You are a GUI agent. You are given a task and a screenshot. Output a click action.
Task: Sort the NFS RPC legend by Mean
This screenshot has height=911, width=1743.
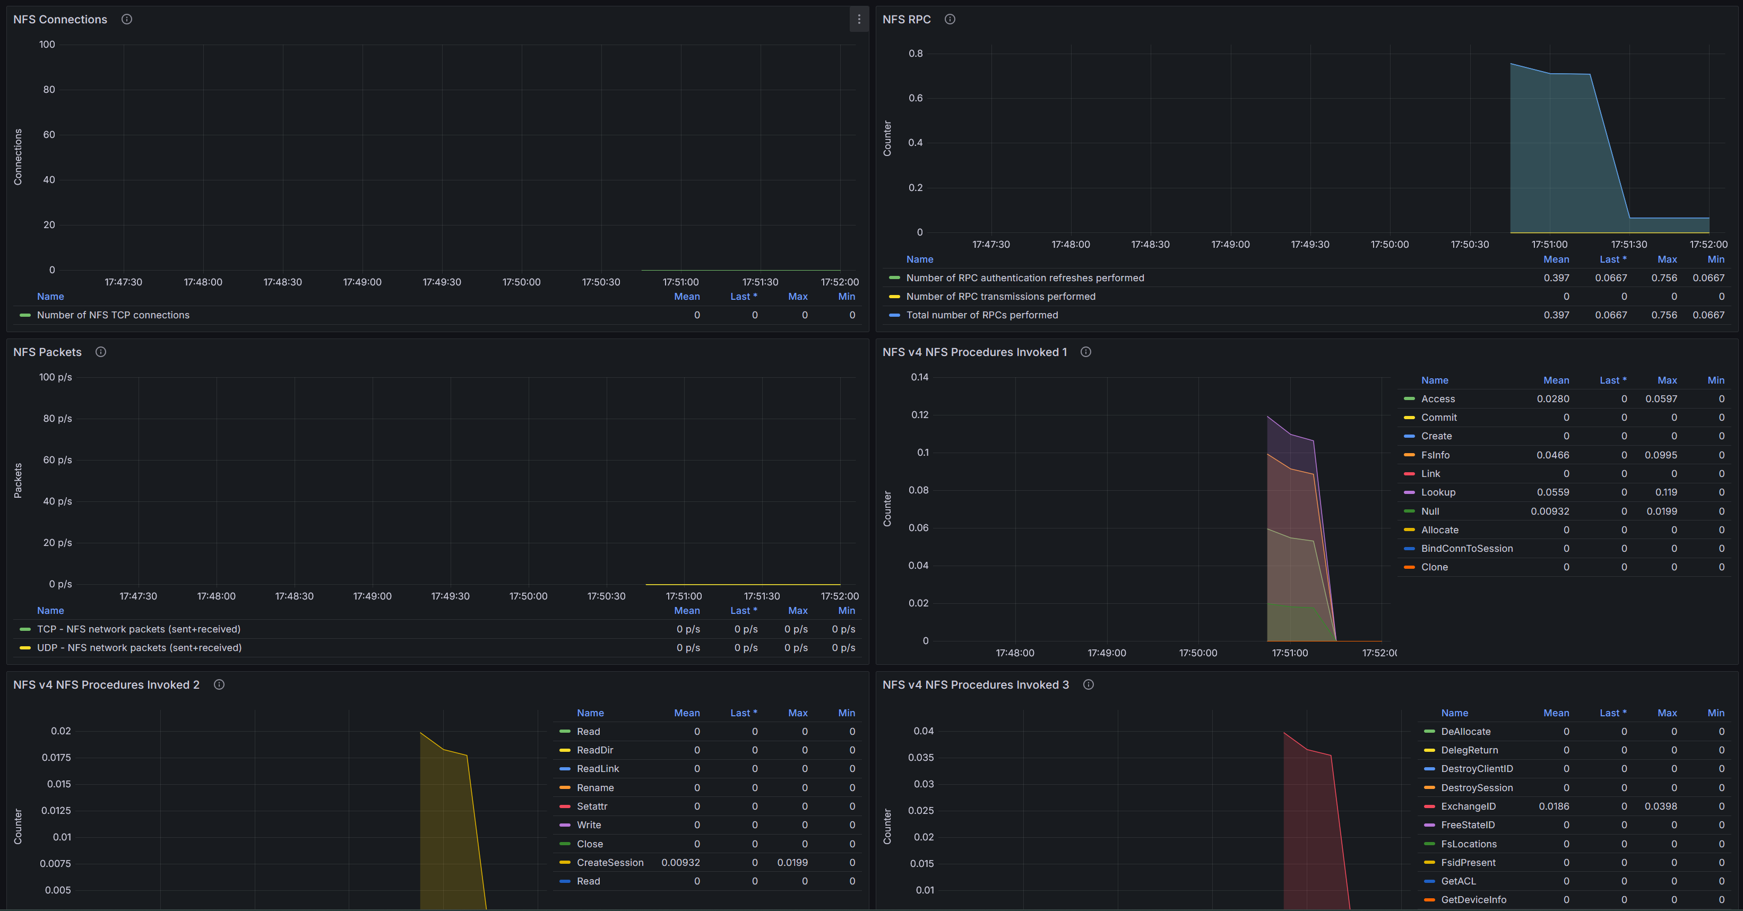[x=1556, y=259]
